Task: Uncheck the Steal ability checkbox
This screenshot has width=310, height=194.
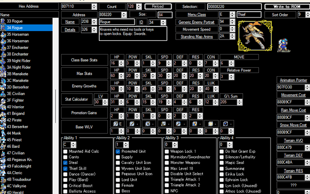Action: 65,163
